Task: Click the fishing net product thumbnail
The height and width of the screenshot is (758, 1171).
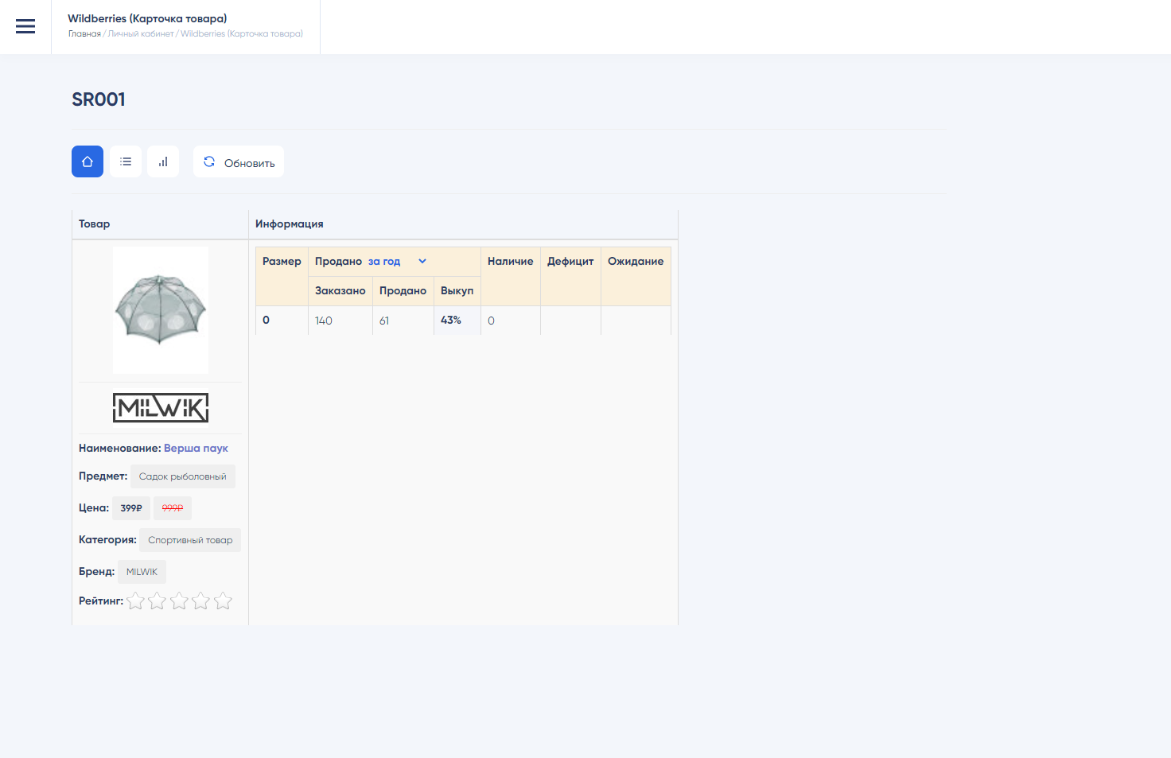Action: pyautogui.click(x=161, y=310)
